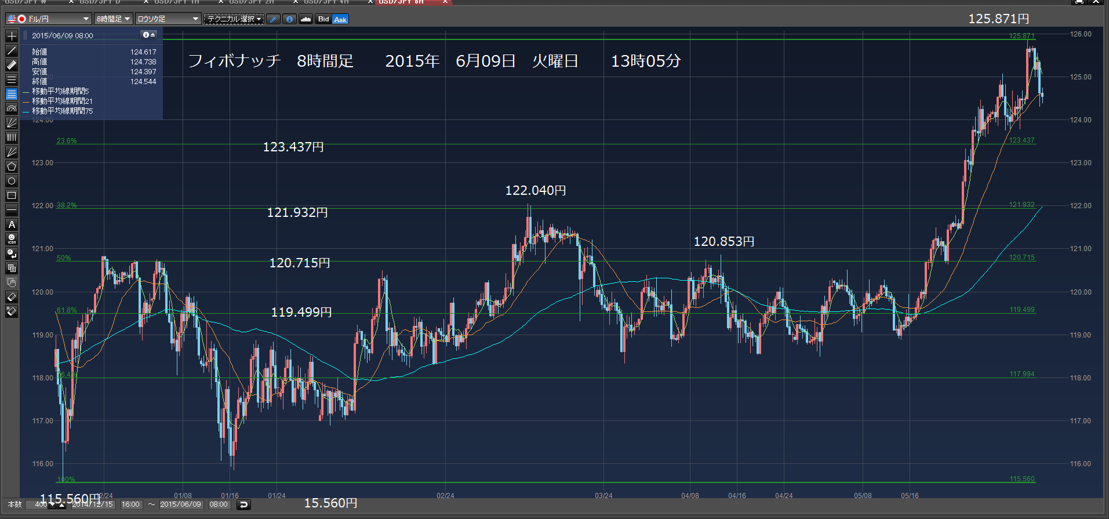The height and width of the screenshot is (519, 1109).
Task: Click the end date field 2015/06/09
Action: (x=181, y=505)
